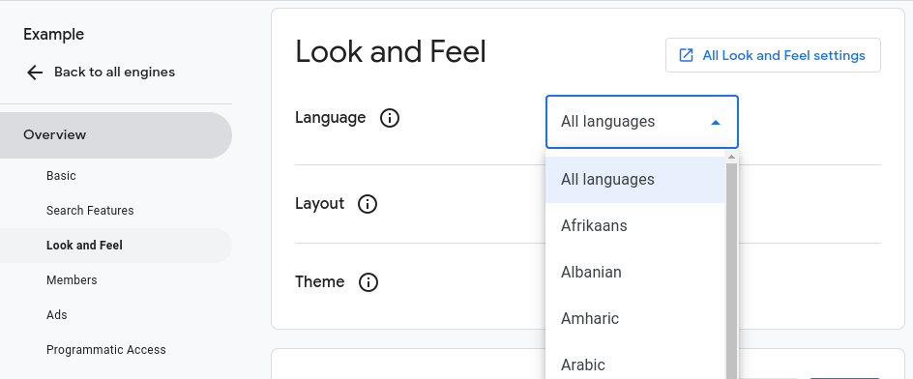The width and height of the screenshot is (913, 379).
Task: Collapse the Language dropdown arrow
Action: tap(716, 123)
